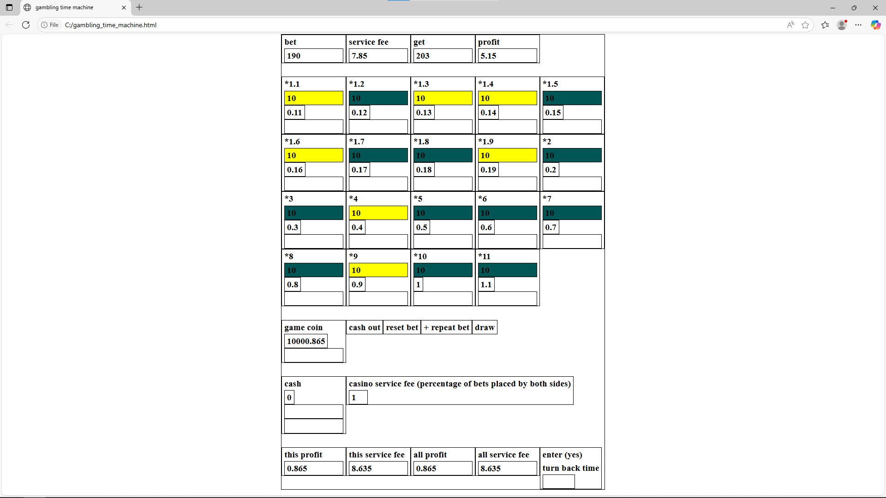Screen dimensions: 886x498
Task: Open the Favorites list icon
Action: point(825,25)
